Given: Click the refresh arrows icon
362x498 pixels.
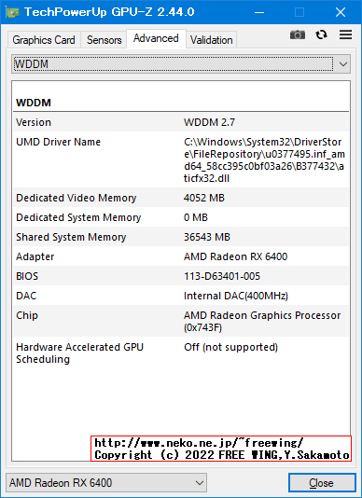Looking at the screenshot, I should (321, 35).
